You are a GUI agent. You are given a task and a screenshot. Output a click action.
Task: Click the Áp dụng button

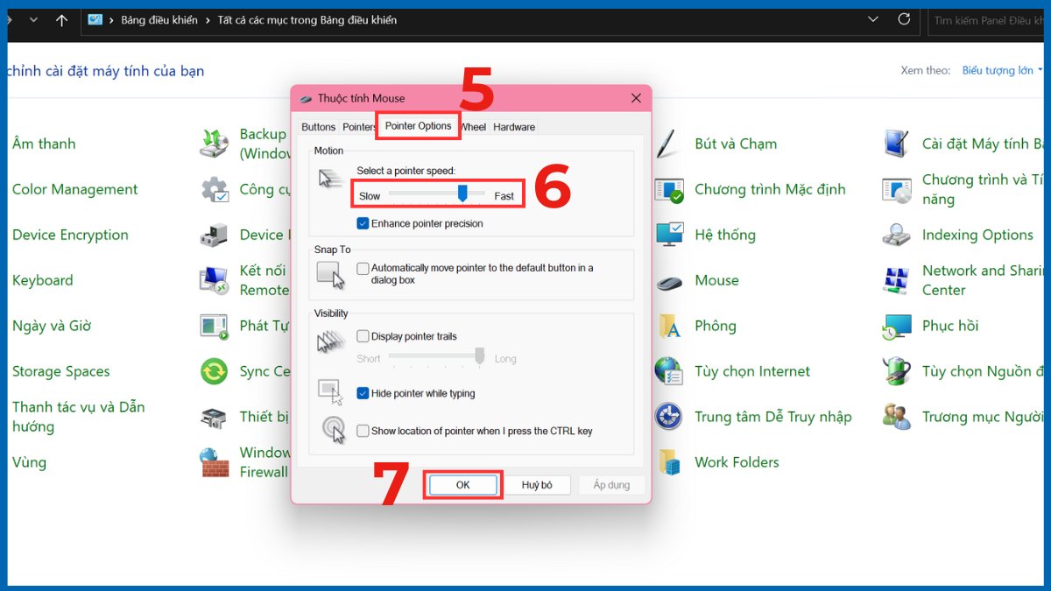611,484
